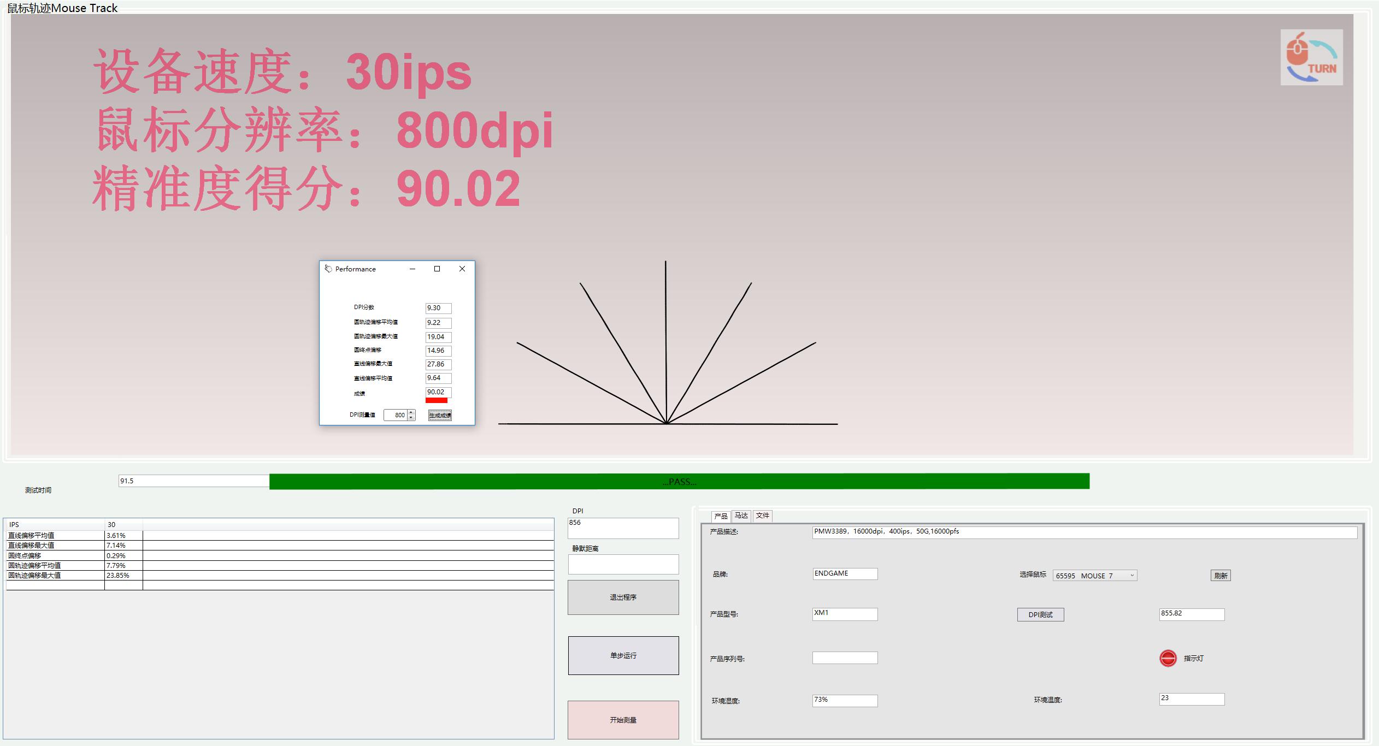Screen dimensions: 1379x746
Task: Switch to the 文件 tab
Action: pyautogui.click(x=762, y=516)
